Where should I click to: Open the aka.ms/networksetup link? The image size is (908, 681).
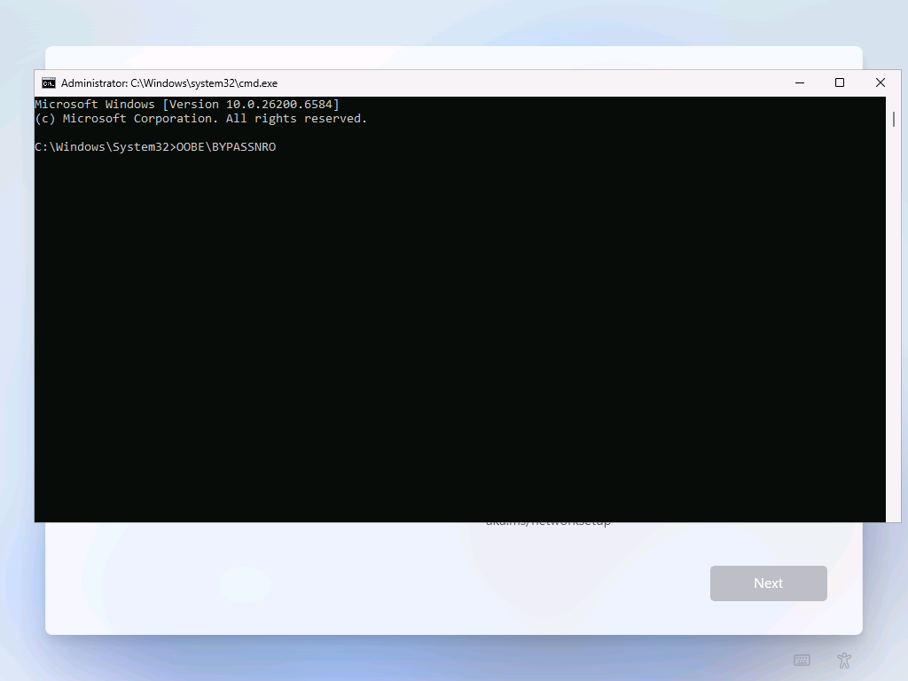point(547,521)
